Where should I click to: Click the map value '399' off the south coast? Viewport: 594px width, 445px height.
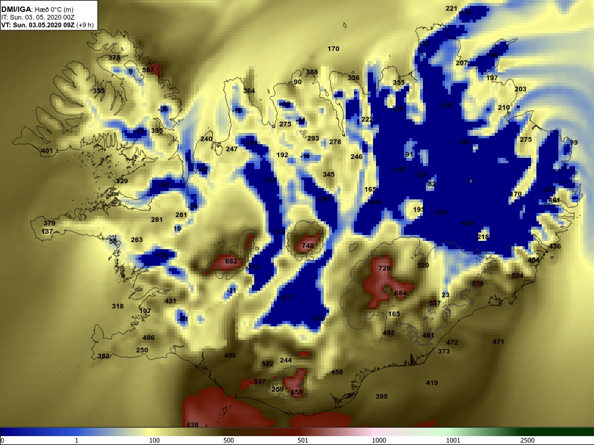click(381, 396)
